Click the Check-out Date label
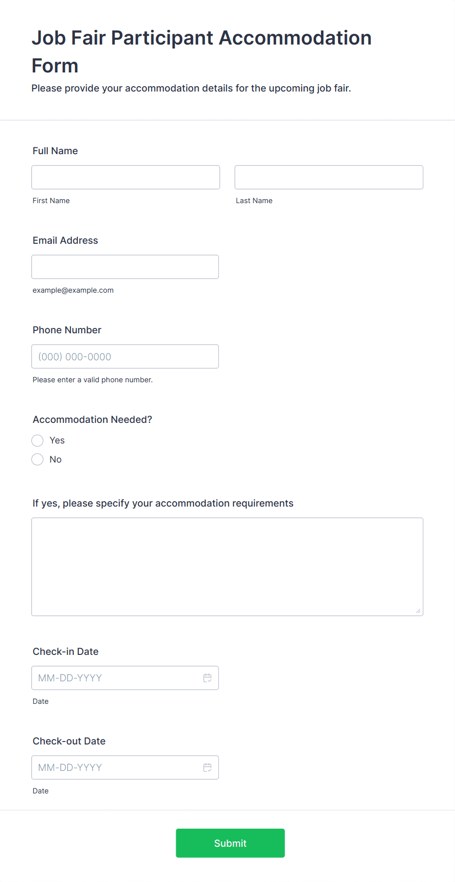 click(x=69, y=741)
